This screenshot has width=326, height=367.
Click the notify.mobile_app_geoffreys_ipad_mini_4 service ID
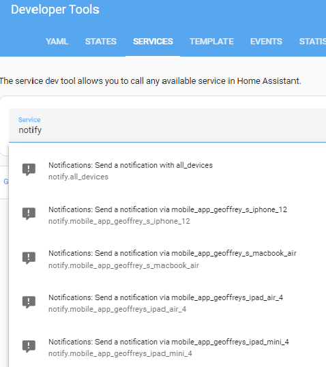120,353
